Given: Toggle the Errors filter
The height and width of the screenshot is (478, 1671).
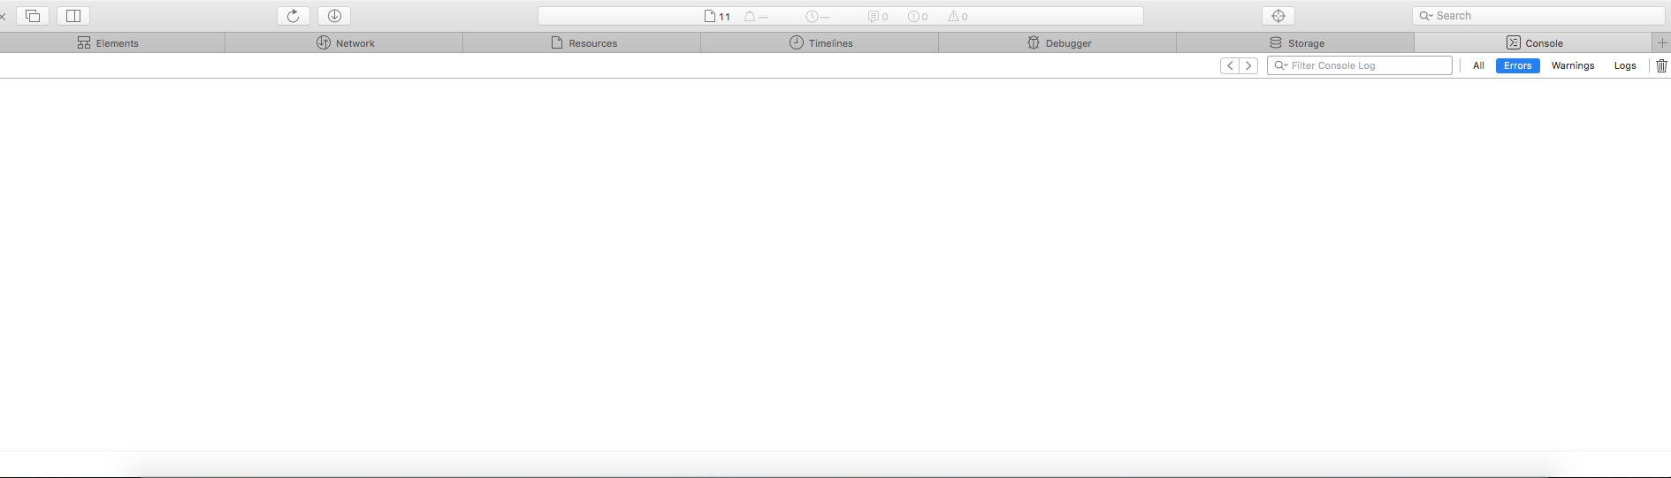Looking at the screenshot, I should (1518, 65).
